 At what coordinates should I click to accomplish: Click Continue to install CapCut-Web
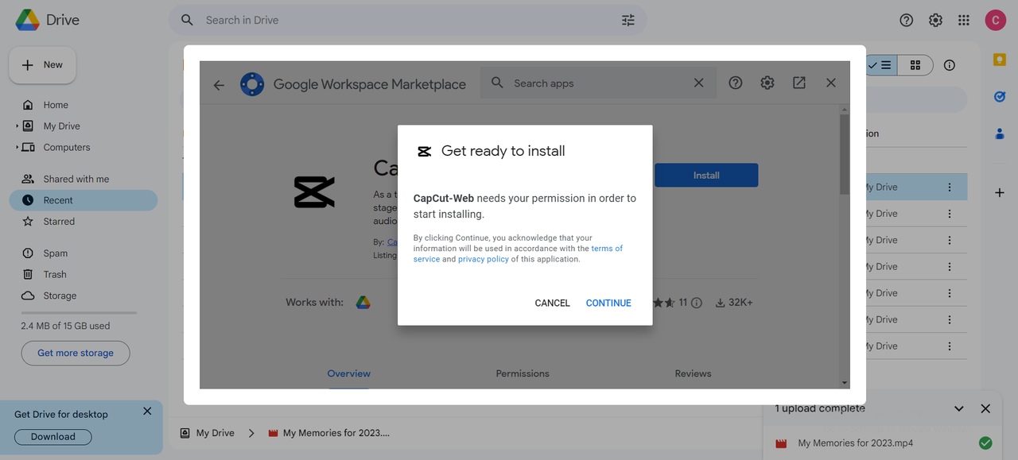(x=608, y=303)
